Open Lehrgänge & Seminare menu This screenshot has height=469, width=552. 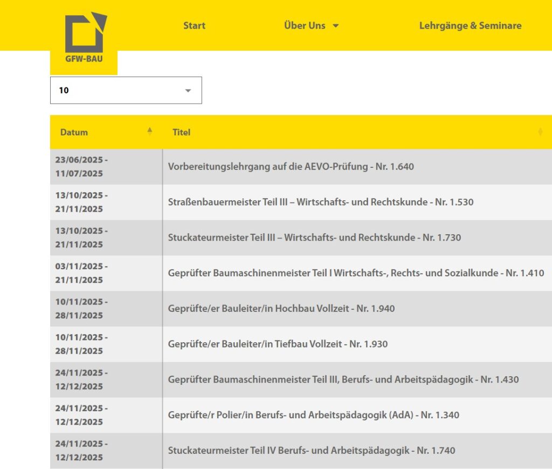470,25
